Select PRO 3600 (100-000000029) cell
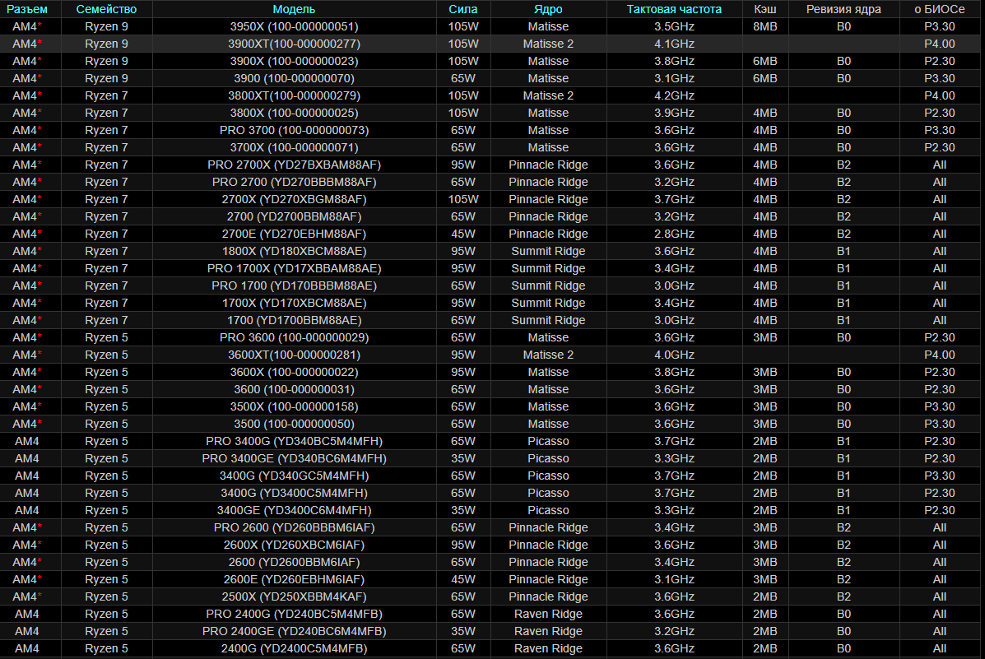Viewport: 985px width, 659px height. coord(294,337)
